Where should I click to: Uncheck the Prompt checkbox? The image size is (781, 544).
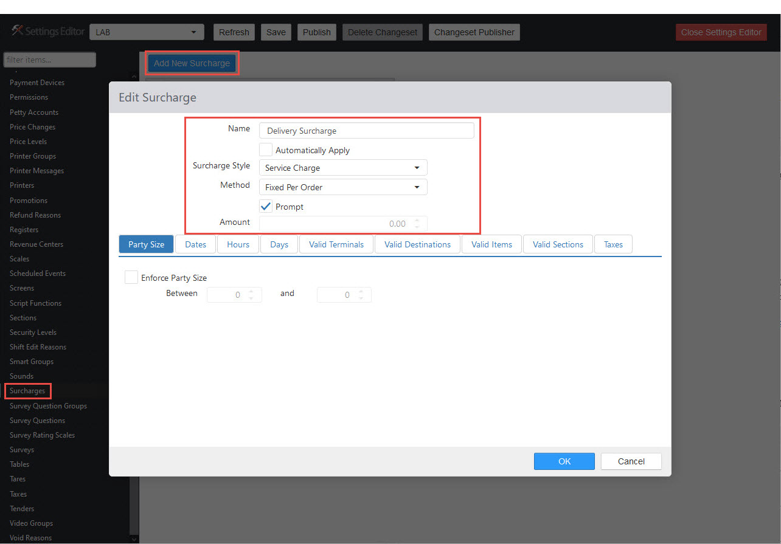point(266,206)
